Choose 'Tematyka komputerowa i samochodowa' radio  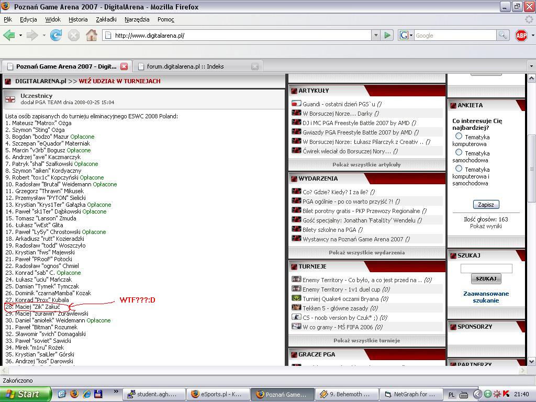coord(459,169)
